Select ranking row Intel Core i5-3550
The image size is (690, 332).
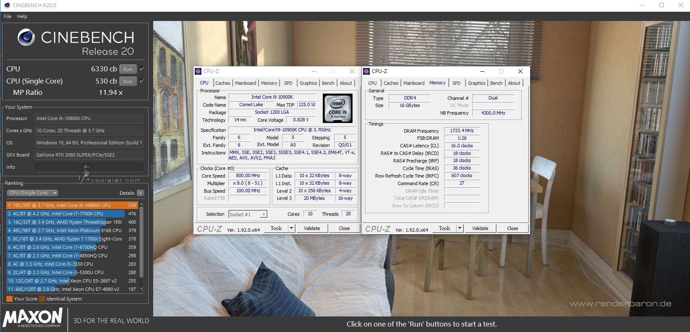pos(72,264)
